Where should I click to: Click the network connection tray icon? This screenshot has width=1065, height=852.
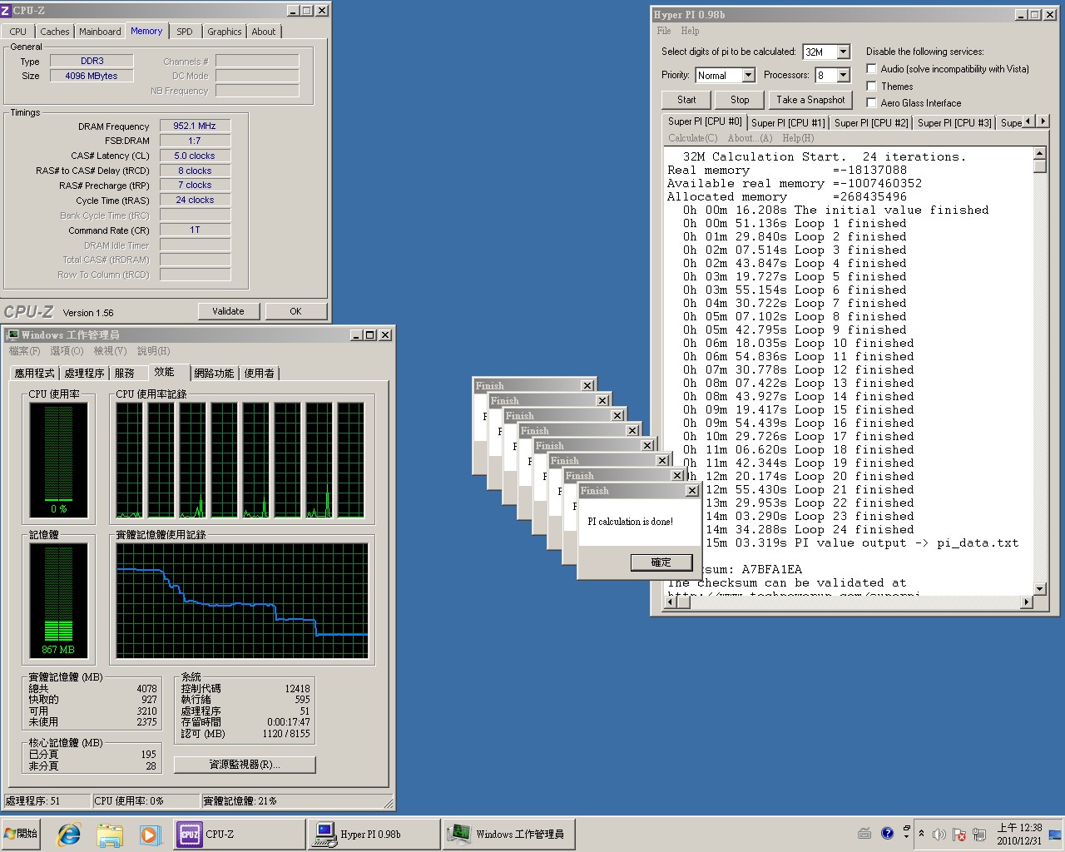point(979,835)
